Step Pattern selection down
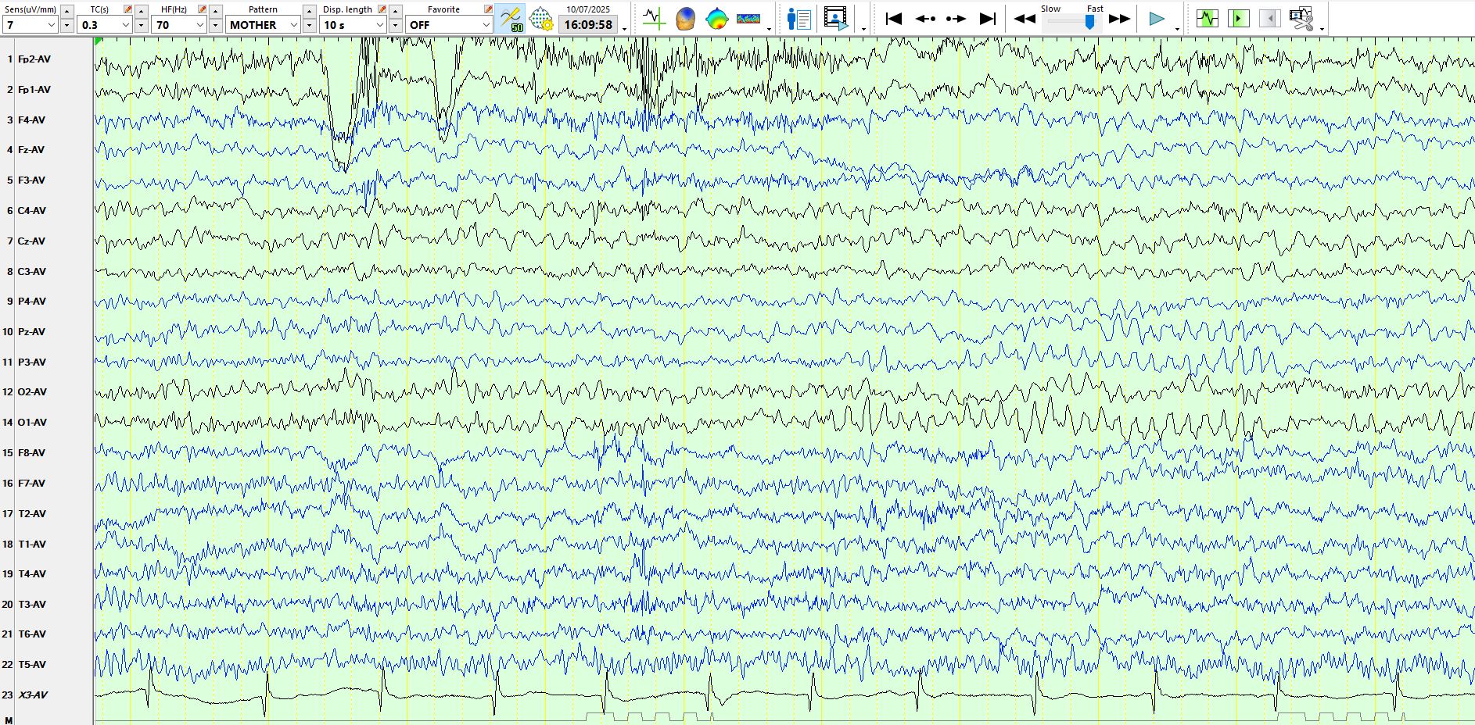Viewport: 1475px width, 725px height. click(309, 26)
